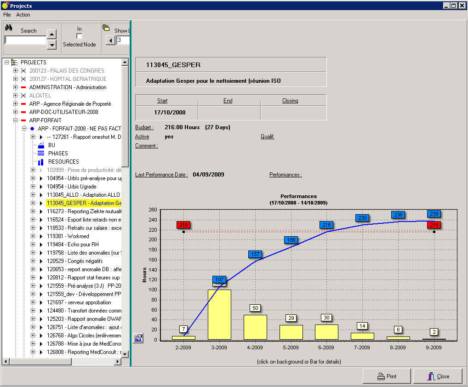Open the File menu

coord(7,15)
